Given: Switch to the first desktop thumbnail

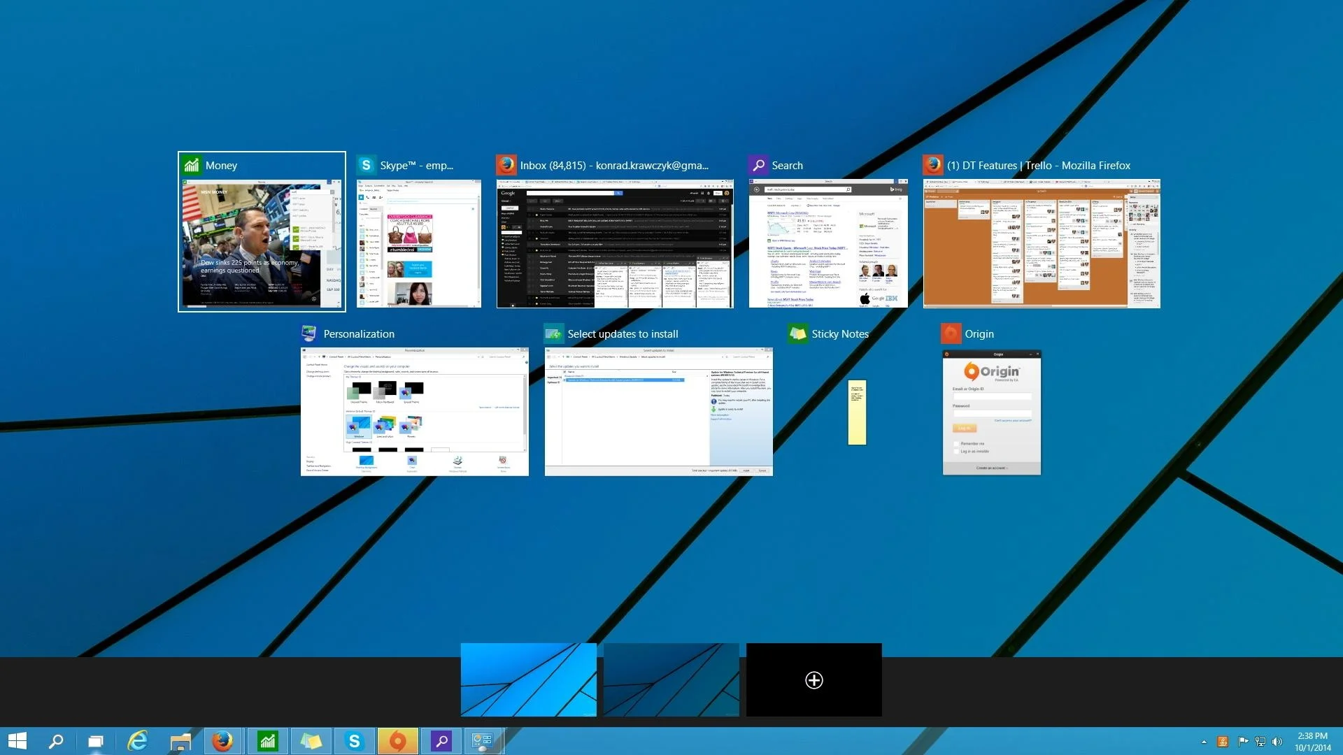Looking at the screenshot, I should click(528, 680).
